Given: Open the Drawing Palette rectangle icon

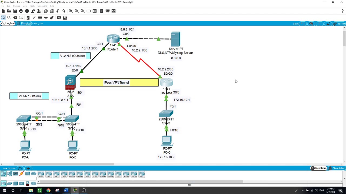Looking at the screenshot, I should click(x=88, y=11).
